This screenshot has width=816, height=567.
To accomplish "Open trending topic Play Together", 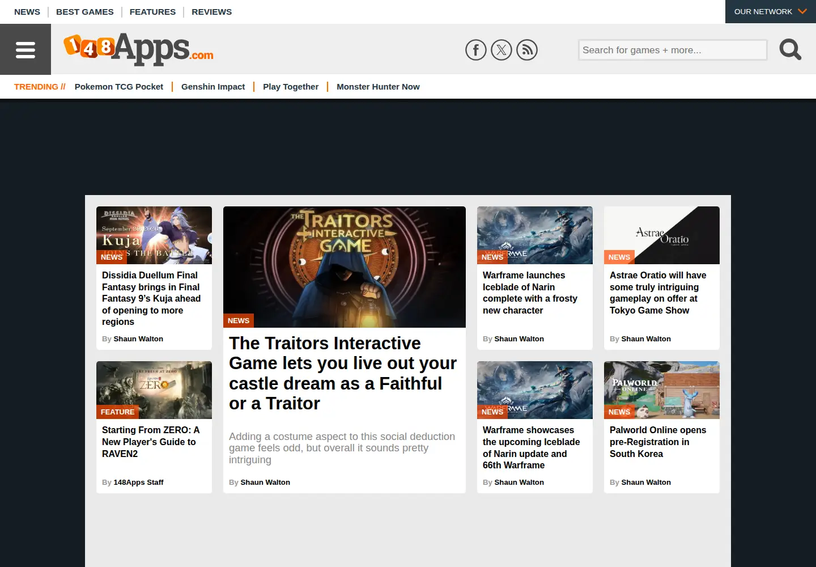I will 291,87.
